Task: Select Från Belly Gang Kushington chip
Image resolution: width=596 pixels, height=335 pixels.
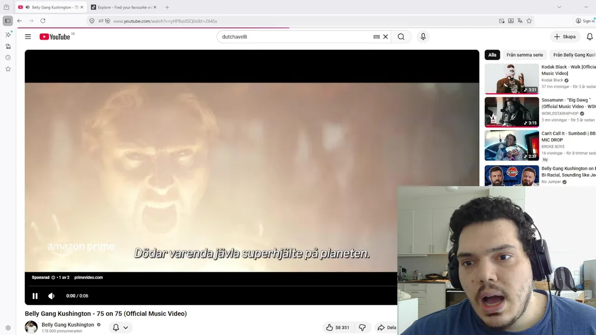Action: 574,55
